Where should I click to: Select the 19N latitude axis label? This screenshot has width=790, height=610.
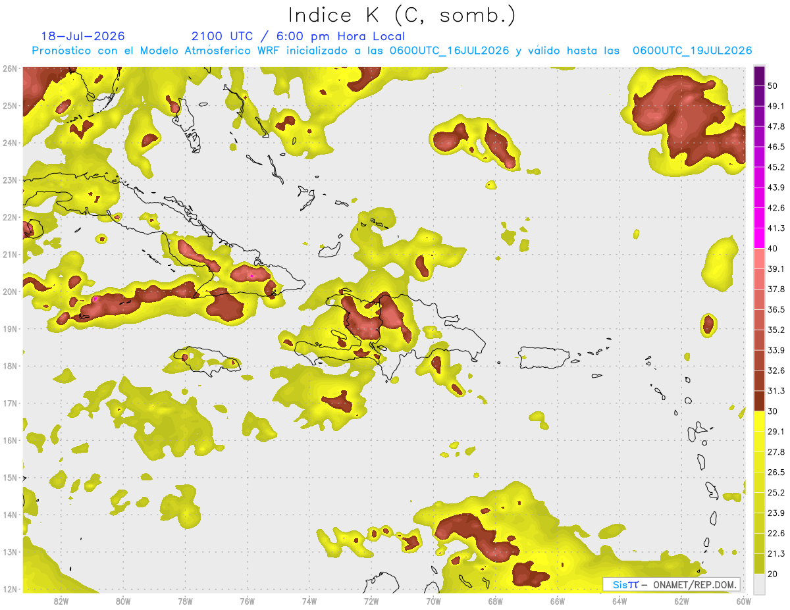(9, 329)
